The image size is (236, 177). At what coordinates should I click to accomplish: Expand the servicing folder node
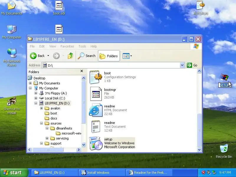coord(47,138)
